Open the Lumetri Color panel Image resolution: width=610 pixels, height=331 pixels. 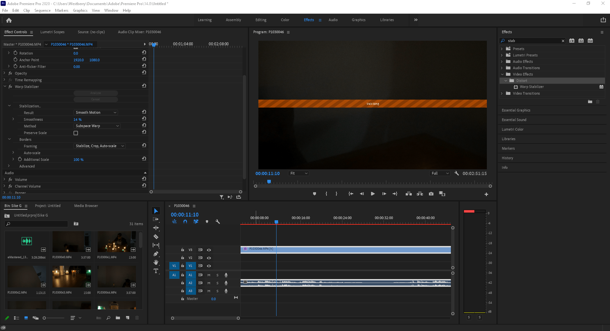tap(512, 129)
